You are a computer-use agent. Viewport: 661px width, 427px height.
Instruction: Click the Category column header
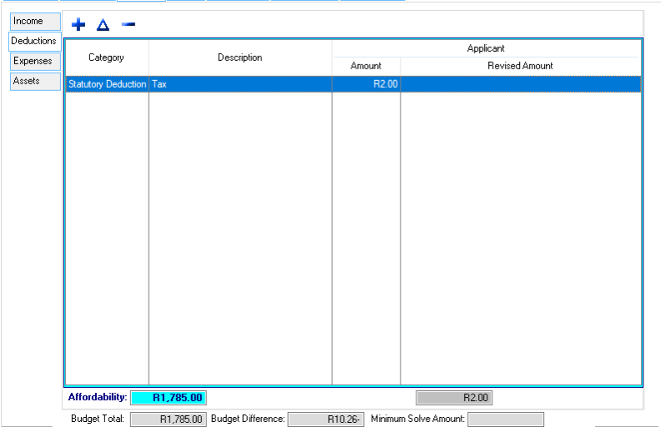pos(106,58)
